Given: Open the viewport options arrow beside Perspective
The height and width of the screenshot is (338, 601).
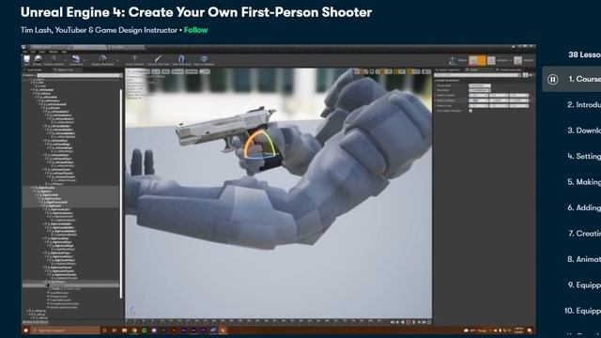Looking at the screenshot, I should pyautogui.click(x=130, y=71).
